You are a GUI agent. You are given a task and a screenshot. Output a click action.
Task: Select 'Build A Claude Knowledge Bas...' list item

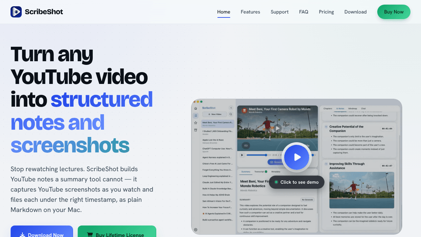tap(218, 189)
